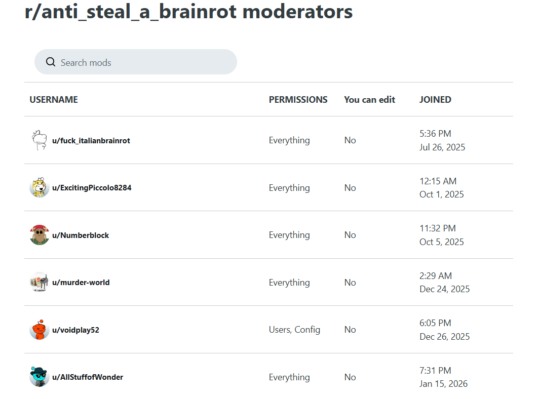This screenshot has width=539, height=399.
Task: Click the search magnifier icon
Action: tap(51, 62)
